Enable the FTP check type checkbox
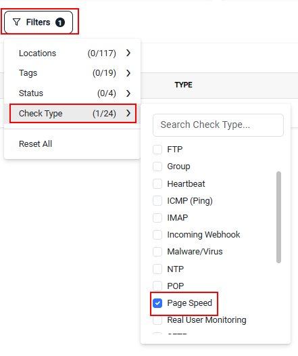 [157, 150]
